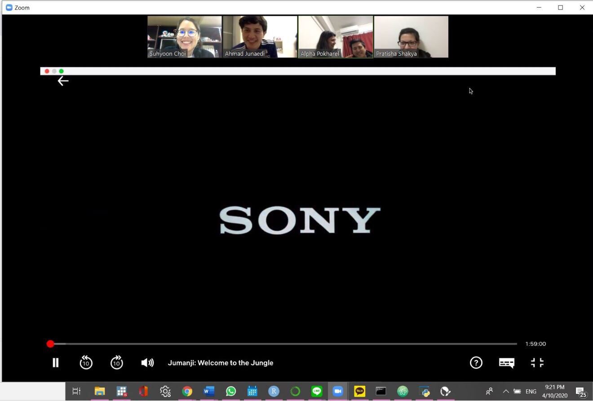The height and width of the screenshot is (401, 593).
Task: Select Alpha Pokharel's video thumbnail
Action: pos(336,37)
